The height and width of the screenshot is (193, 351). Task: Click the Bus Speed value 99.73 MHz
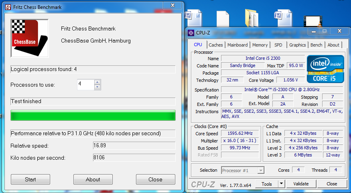coord(240,148)
